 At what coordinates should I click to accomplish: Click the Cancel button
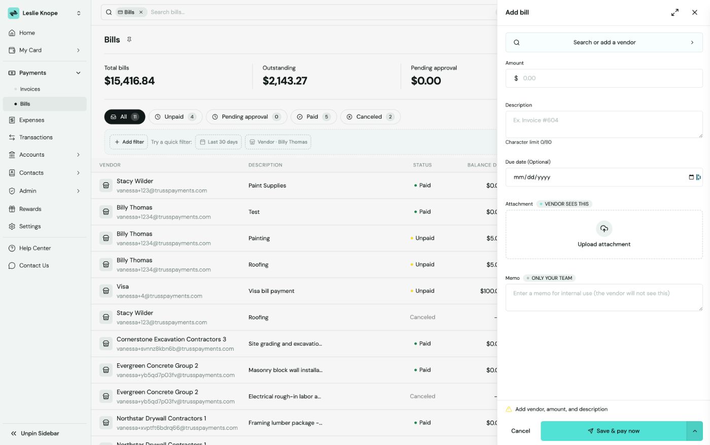click(520, 431)
